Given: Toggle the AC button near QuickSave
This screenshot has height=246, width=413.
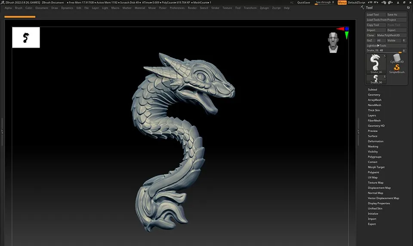Looking at the screenshot, I should pos(292,3).
